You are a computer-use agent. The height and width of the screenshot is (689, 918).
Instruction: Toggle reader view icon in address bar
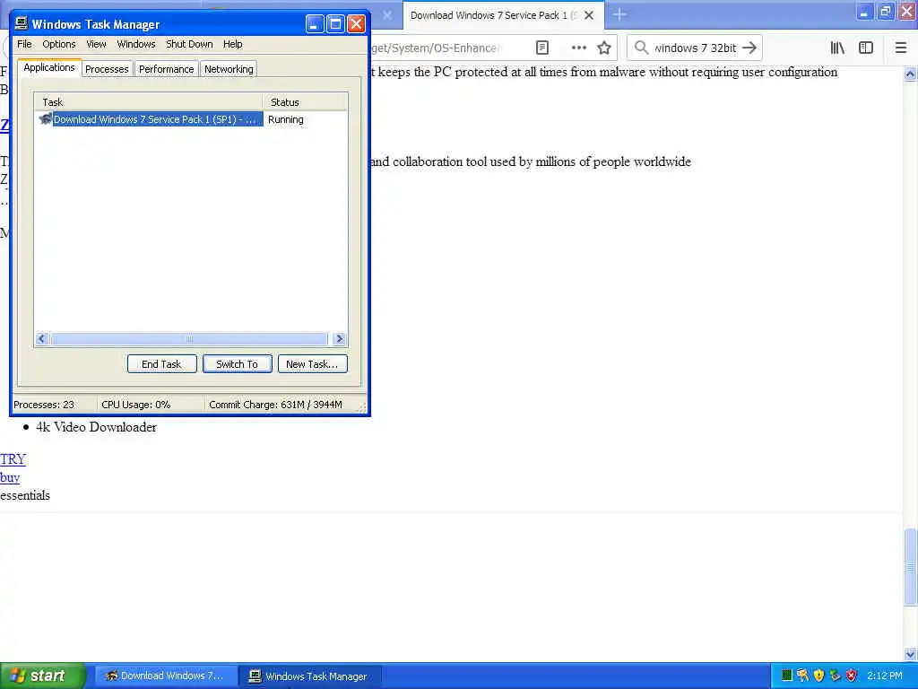pyautogui.click(x=542, y=48)
